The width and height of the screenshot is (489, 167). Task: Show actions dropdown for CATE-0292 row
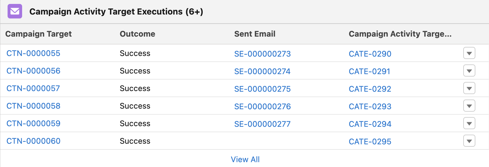[469, 89]
